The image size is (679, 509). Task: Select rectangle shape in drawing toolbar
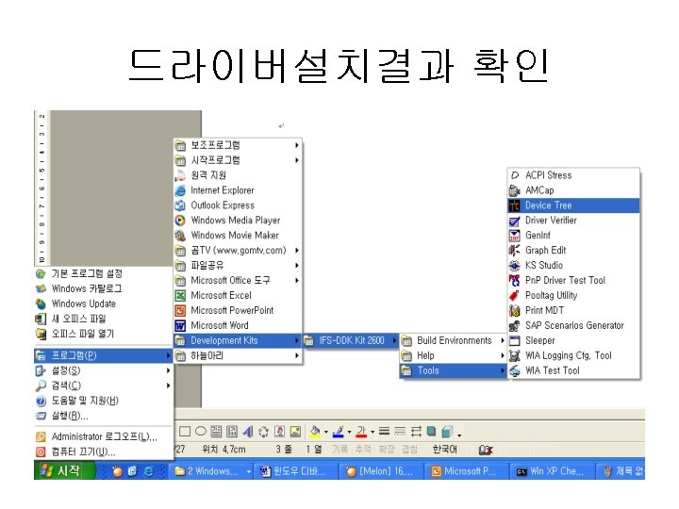(x=185, y=432)
